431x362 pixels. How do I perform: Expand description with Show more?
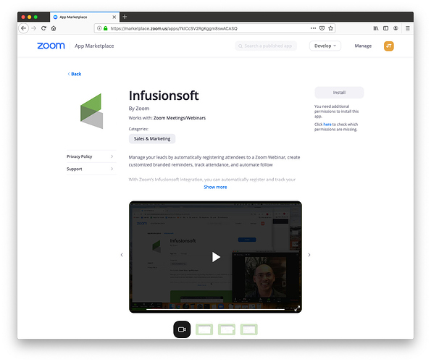[215, 187]
